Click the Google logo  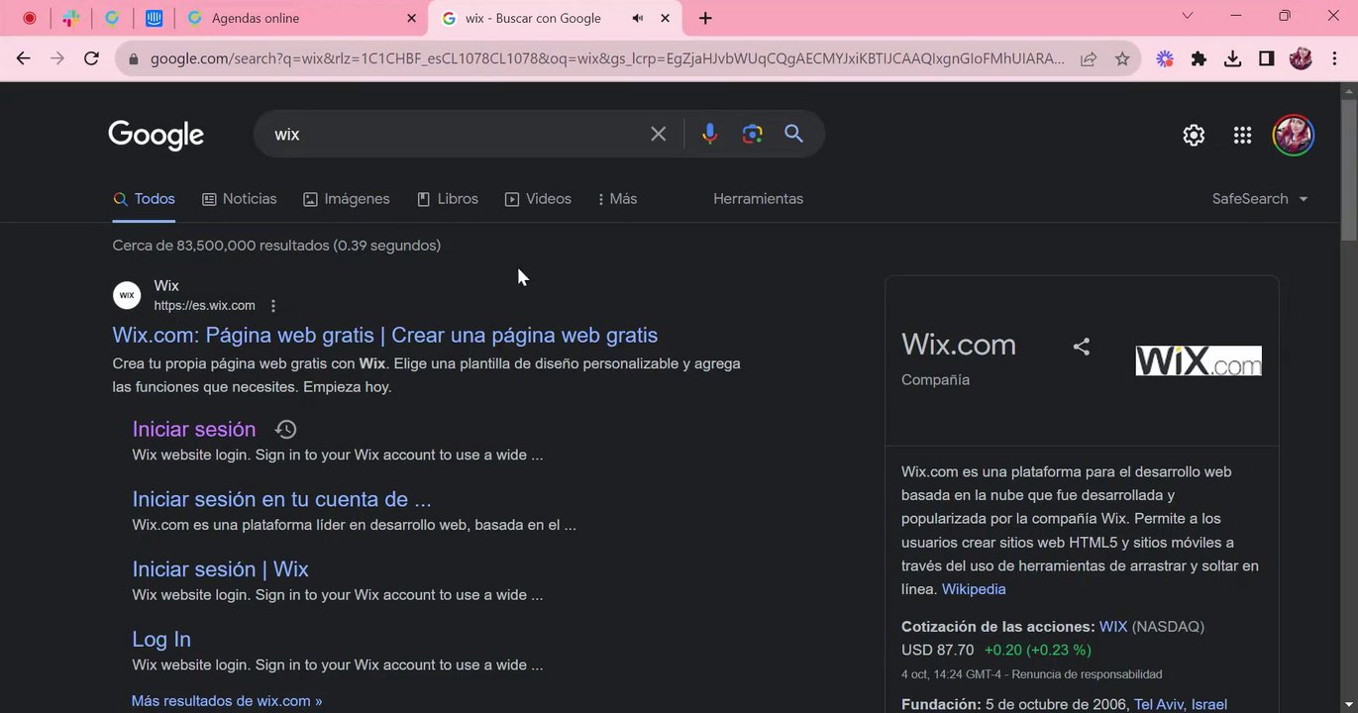pos(157,135)
